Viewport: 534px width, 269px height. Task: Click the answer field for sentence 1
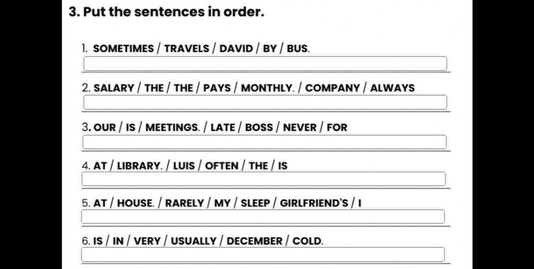265,63
